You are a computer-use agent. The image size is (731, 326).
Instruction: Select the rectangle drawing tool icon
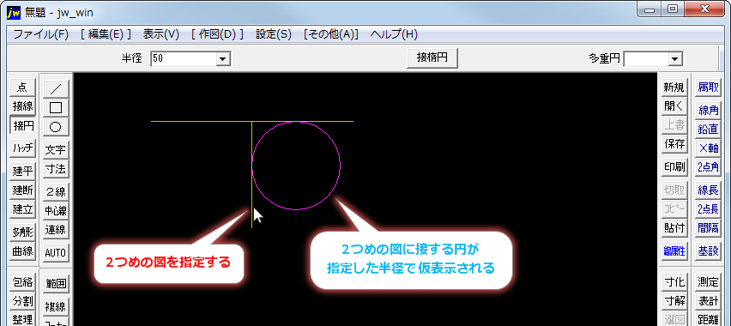coord(56,107)
